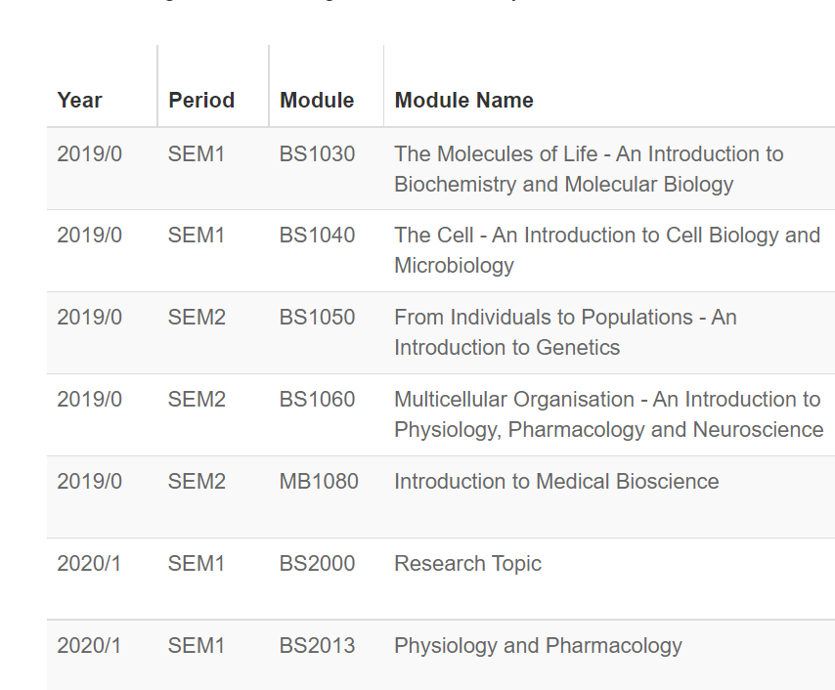Click the Year column header

pos(79,100)
